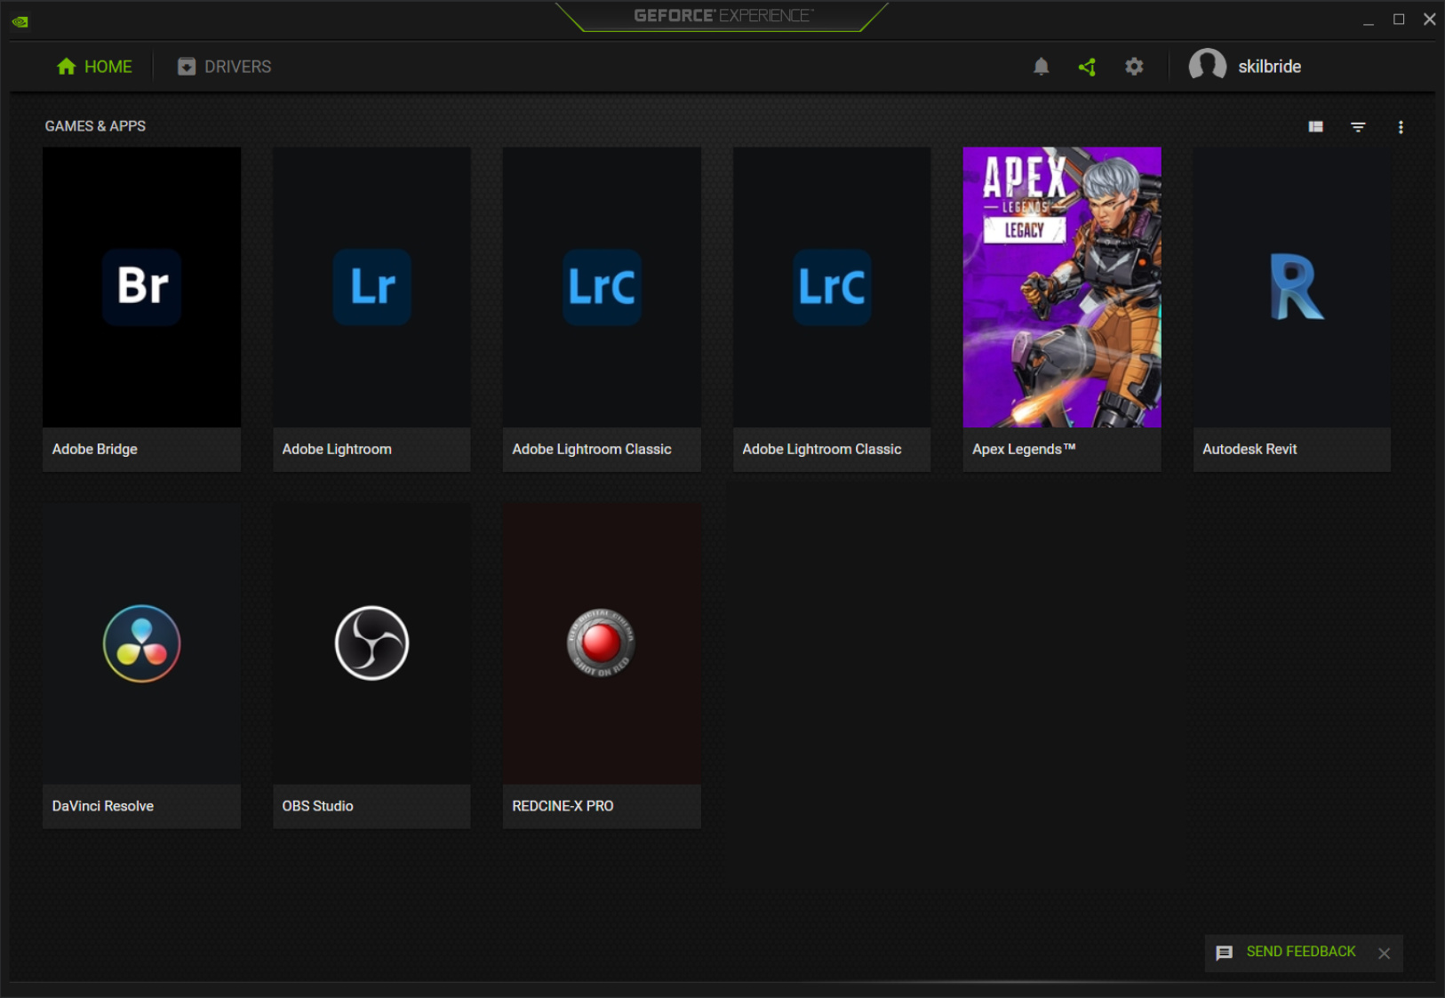Click the GAMES & APPS heading
Viewport: 1445px width, 998px height.
[95, 126]
